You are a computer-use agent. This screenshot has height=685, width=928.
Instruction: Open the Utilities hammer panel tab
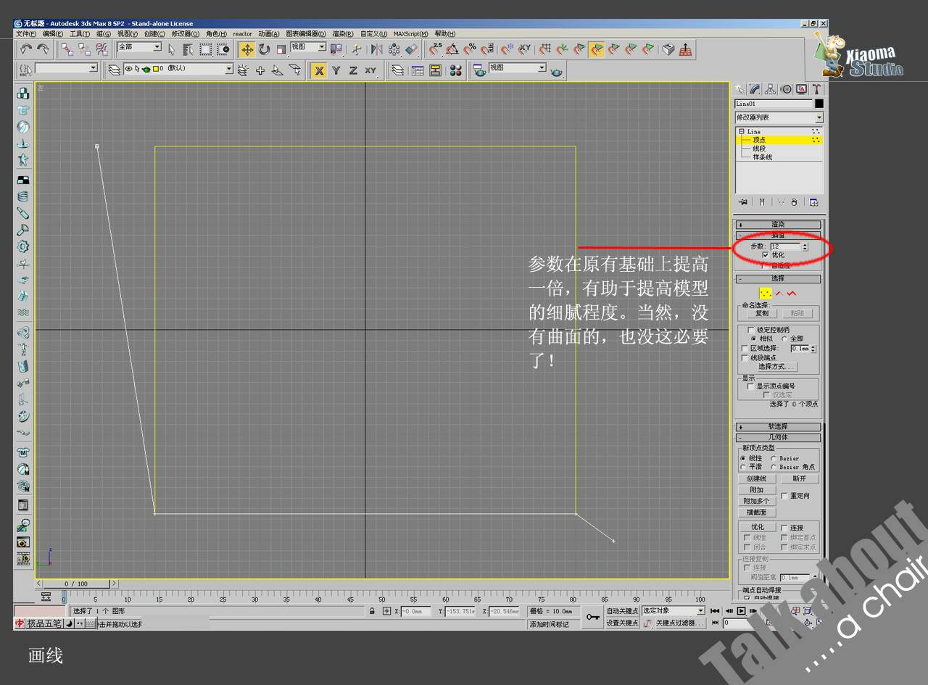[817, 89]
